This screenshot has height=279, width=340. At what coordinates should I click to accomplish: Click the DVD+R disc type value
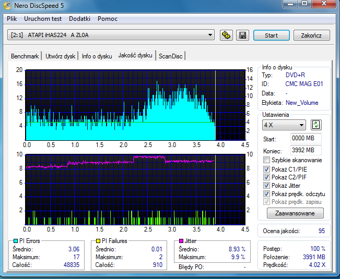tap(295, 75)
